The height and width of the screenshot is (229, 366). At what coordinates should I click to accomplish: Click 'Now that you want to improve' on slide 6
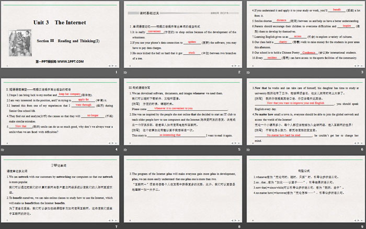[x=295, y=103]
